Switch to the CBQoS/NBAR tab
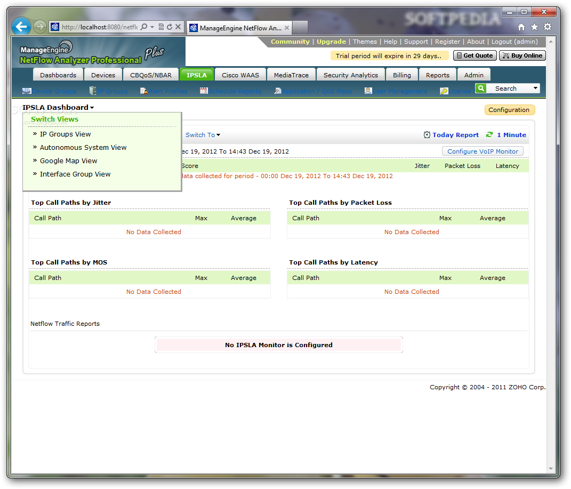Viewport: 571px width, 489px height. (151, 75)
